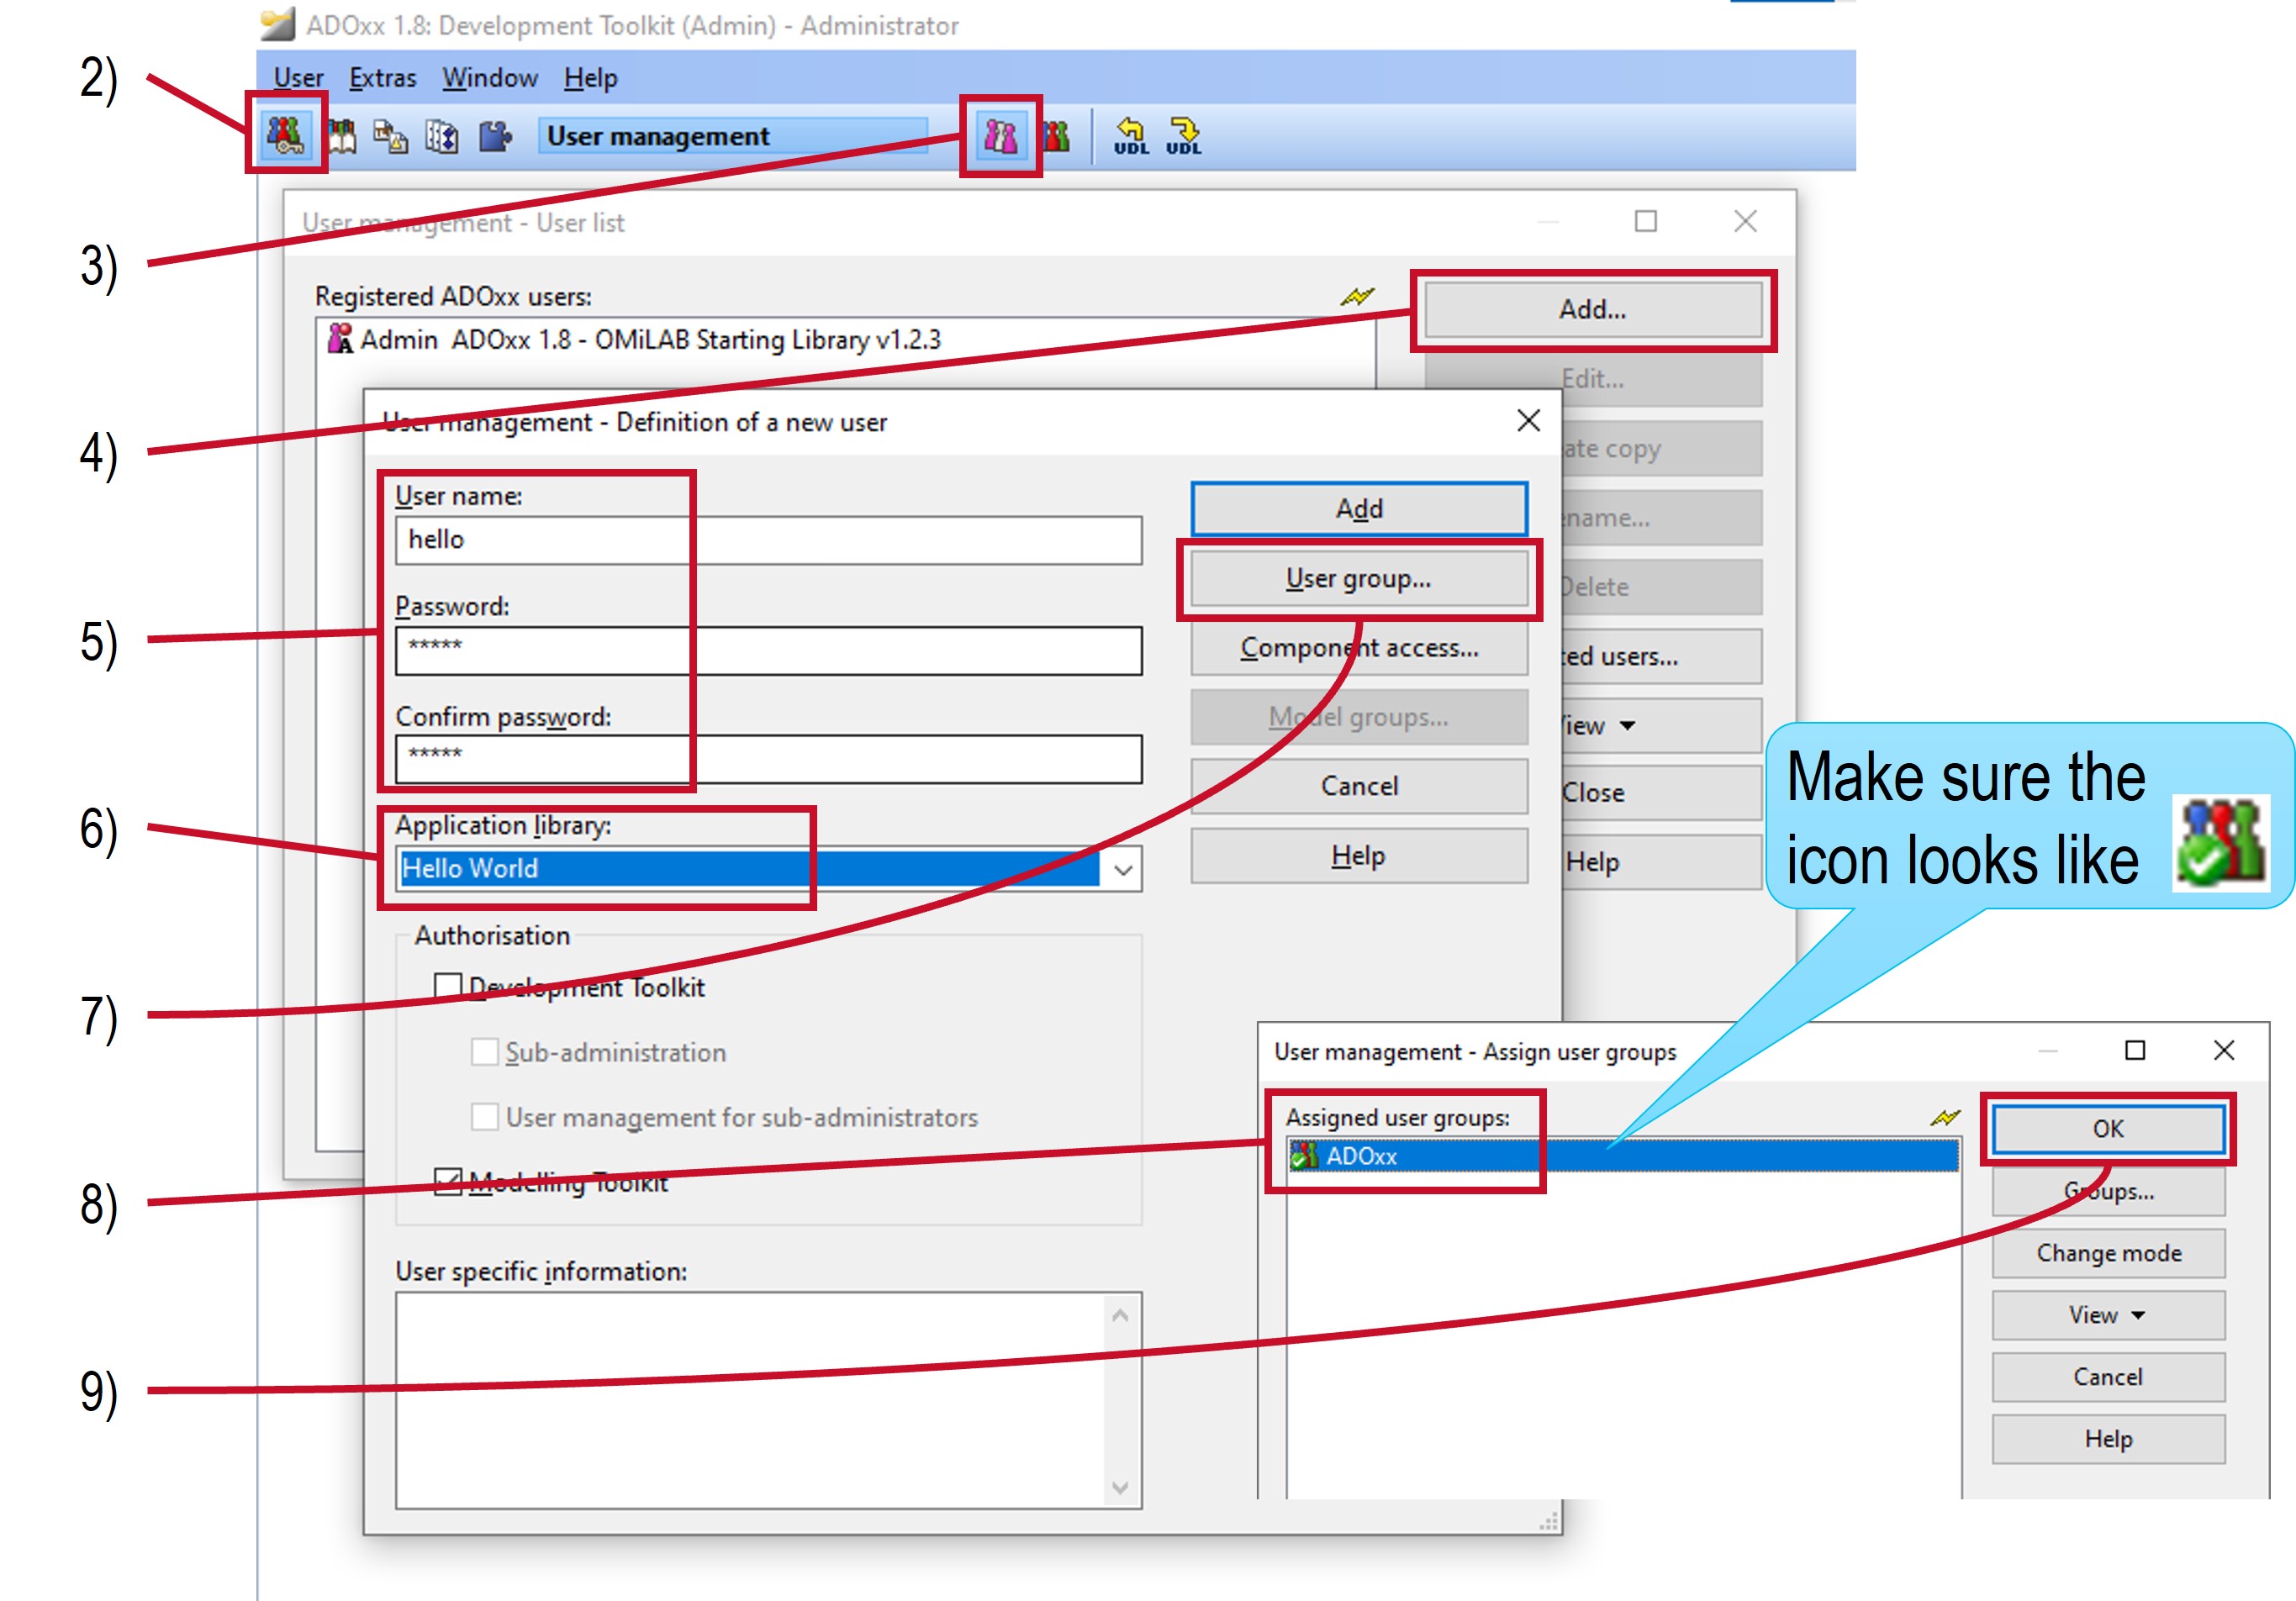This screenshot has height=1601, width=2296.
Task: Click OK in Assign user groups
Action: click(x=2108, y=1130)
